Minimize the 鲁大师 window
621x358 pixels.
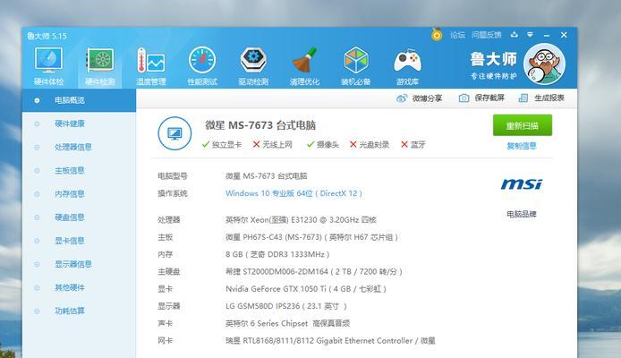click(x=547, y=35)
